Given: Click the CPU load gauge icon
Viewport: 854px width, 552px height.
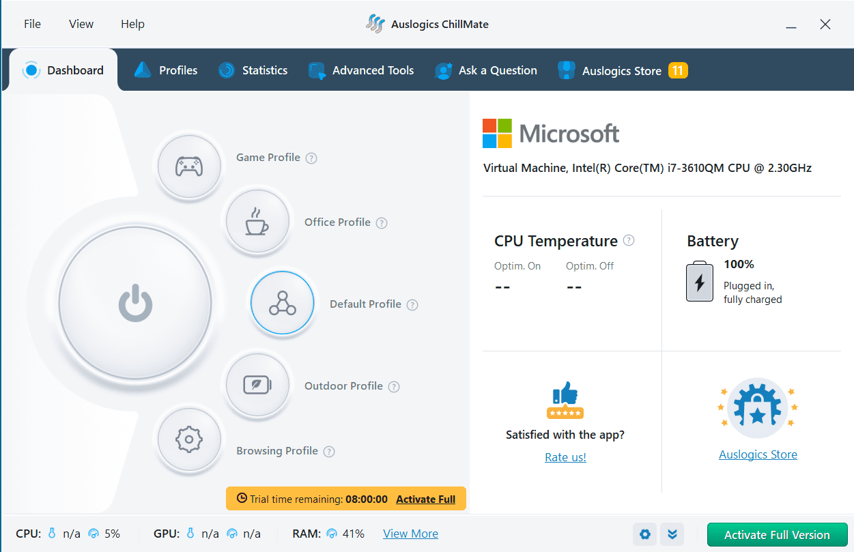Looking at the screenshot, I should coord(94,534).
